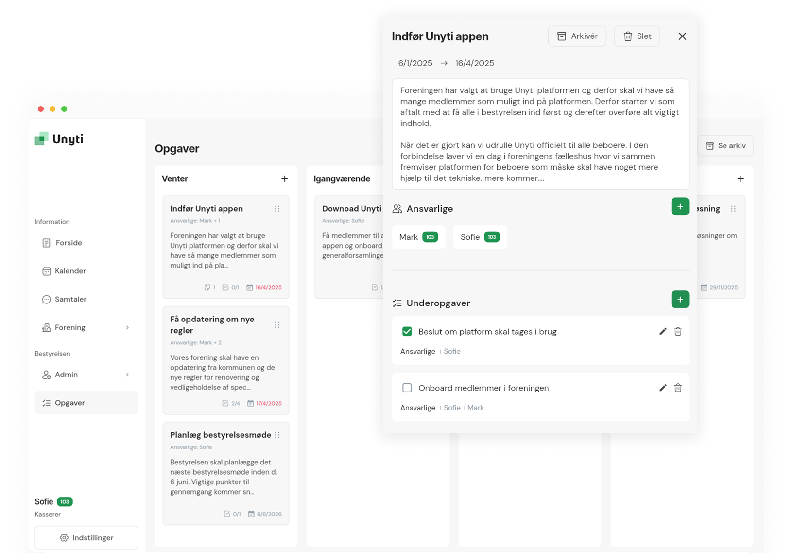
Task: Close the 'Indfør Unyti appen' detail panel
Action: 682,36
